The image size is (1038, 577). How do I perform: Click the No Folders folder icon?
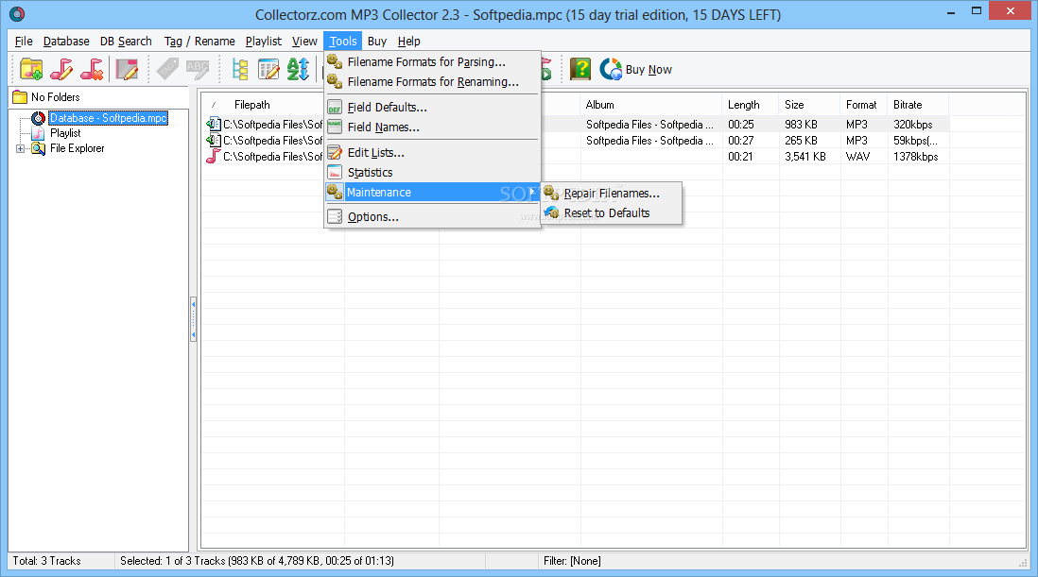[x=20, y=97]
